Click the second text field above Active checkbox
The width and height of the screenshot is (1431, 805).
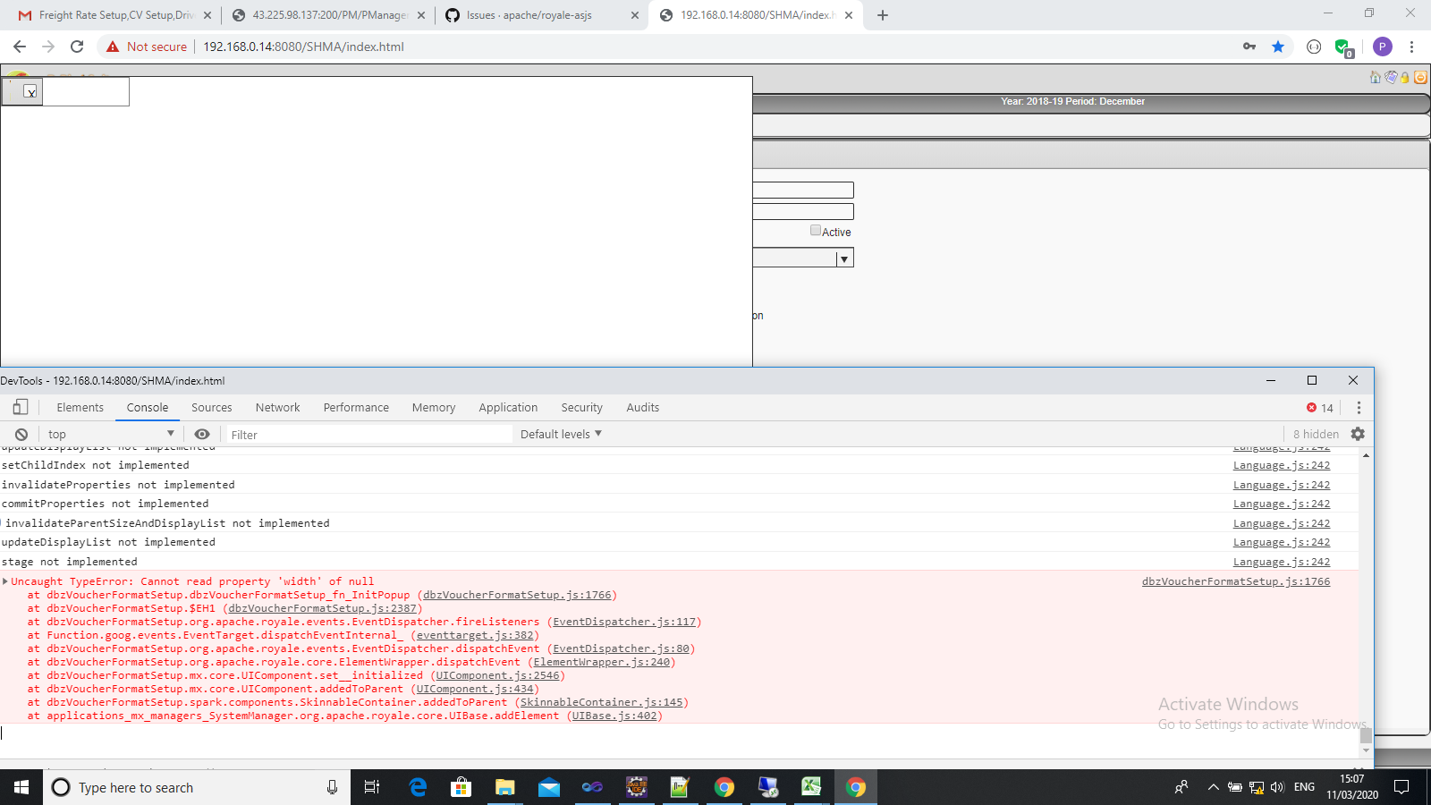803,211
